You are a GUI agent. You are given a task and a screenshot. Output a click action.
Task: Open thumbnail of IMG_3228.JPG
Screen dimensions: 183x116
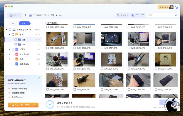point(57,60)
